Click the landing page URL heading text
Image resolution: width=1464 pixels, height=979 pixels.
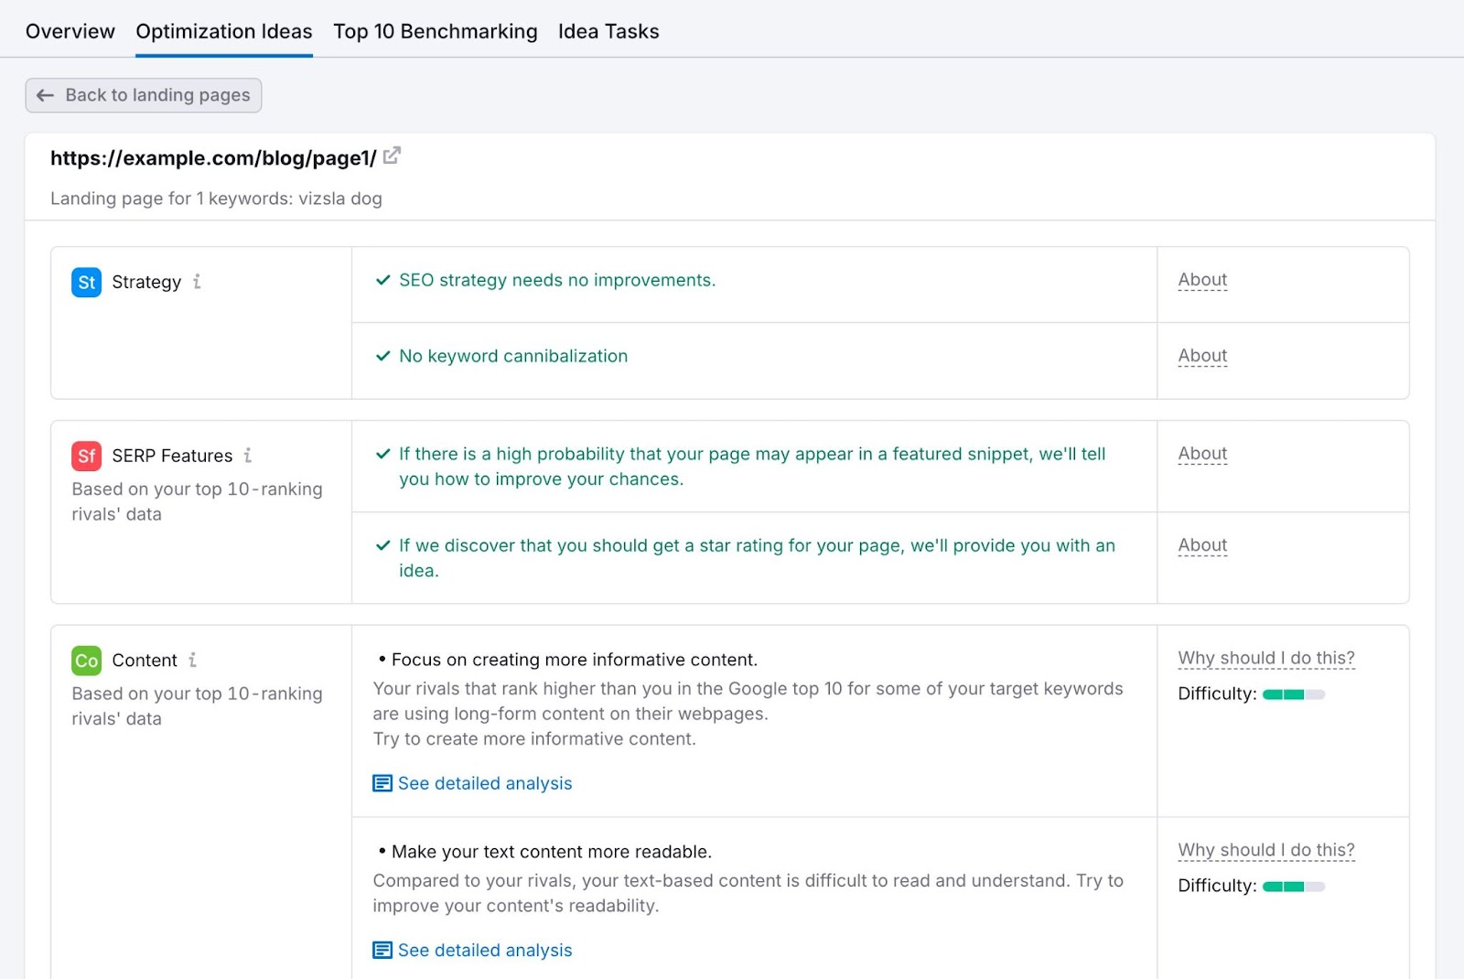click(212, 157)
